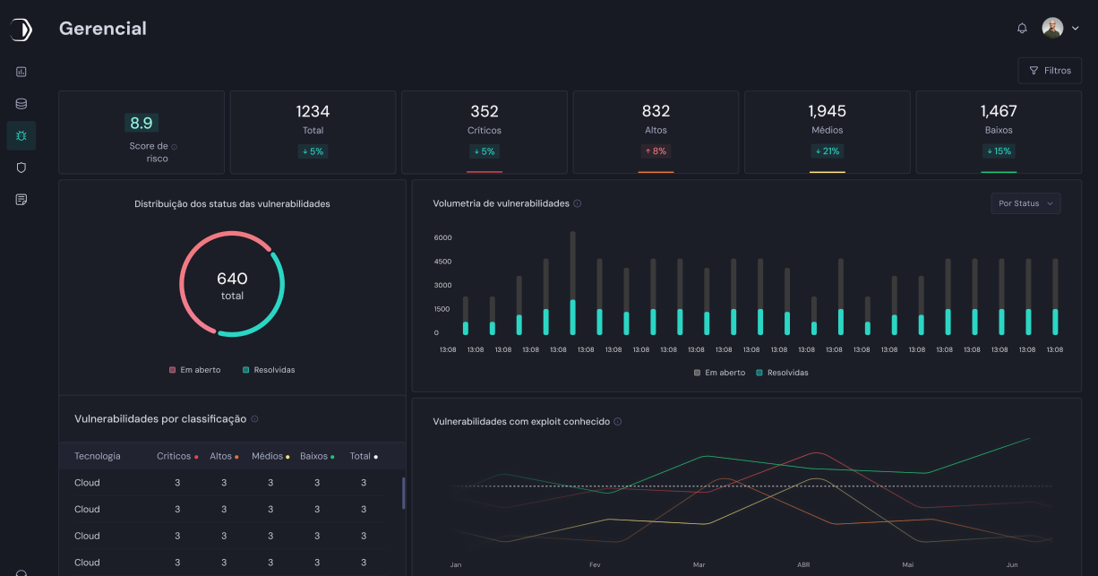
Task: Click the notification bell icon
Action: [1022, 29]
